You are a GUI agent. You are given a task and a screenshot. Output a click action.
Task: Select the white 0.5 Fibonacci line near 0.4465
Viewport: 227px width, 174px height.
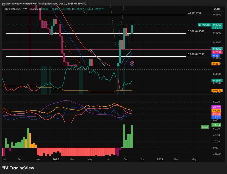coord(96,15)
